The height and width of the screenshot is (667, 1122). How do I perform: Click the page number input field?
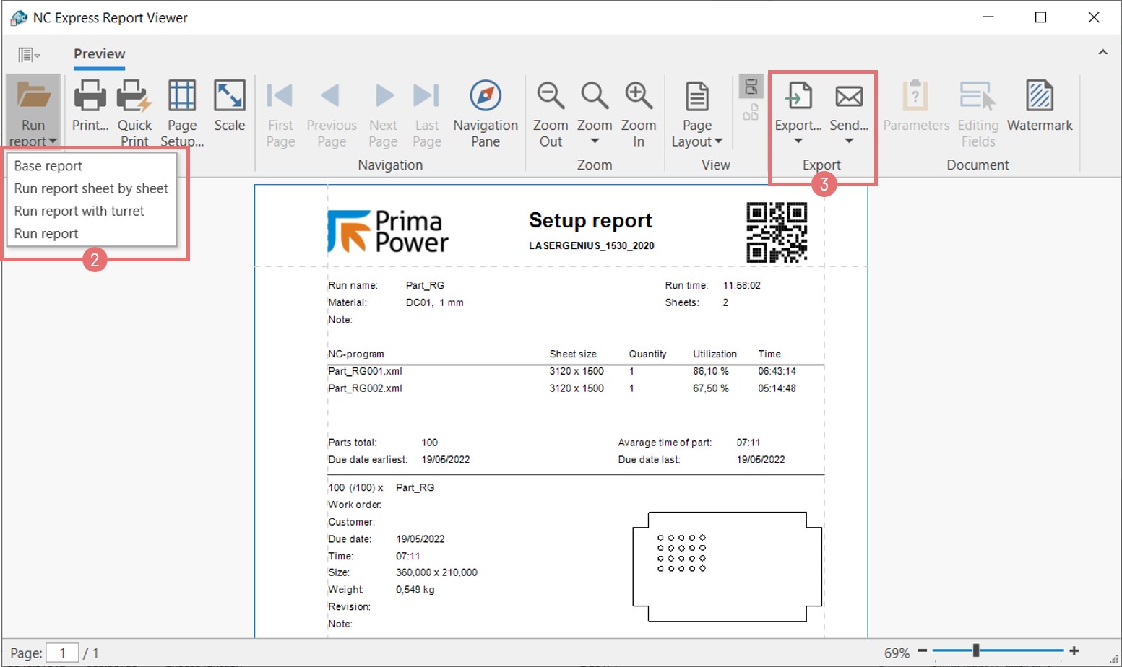(62, 653)
